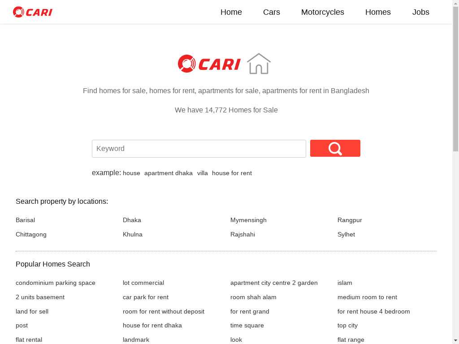Open 'room shah alam' popular search
The height and width of the screenshot is (344, 459).
(x=254, y=297)
